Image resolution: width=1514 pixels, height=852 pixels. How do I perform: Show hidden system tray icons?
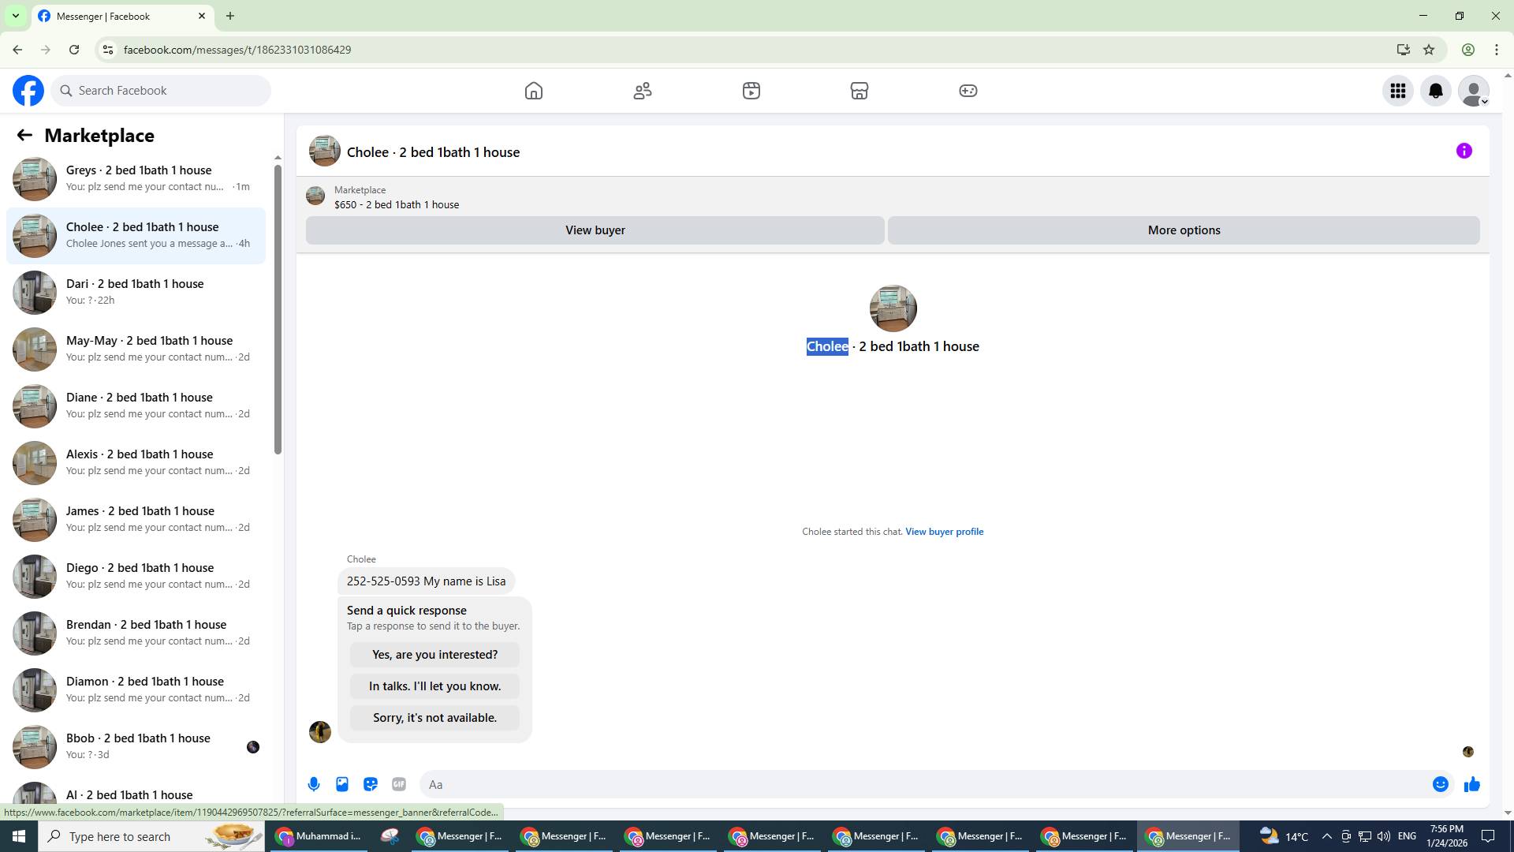point(1326,836)
